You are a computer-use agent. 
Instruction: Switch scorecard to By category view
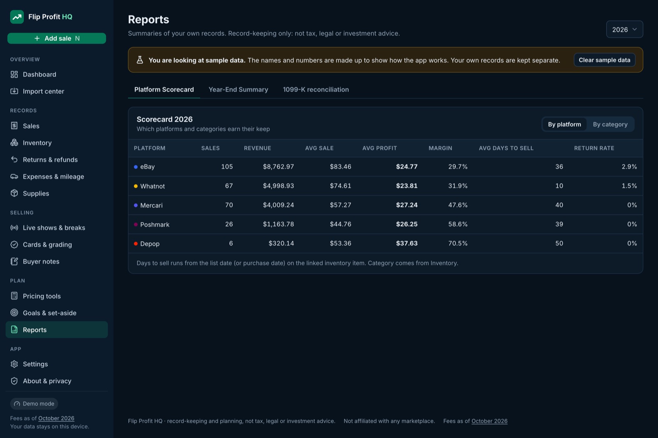[x=610, y=124]
